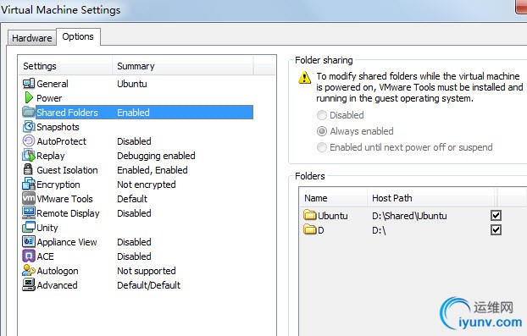
Task: Click the 'Enabled, Enabled' summary value
Action: point(153,170)
